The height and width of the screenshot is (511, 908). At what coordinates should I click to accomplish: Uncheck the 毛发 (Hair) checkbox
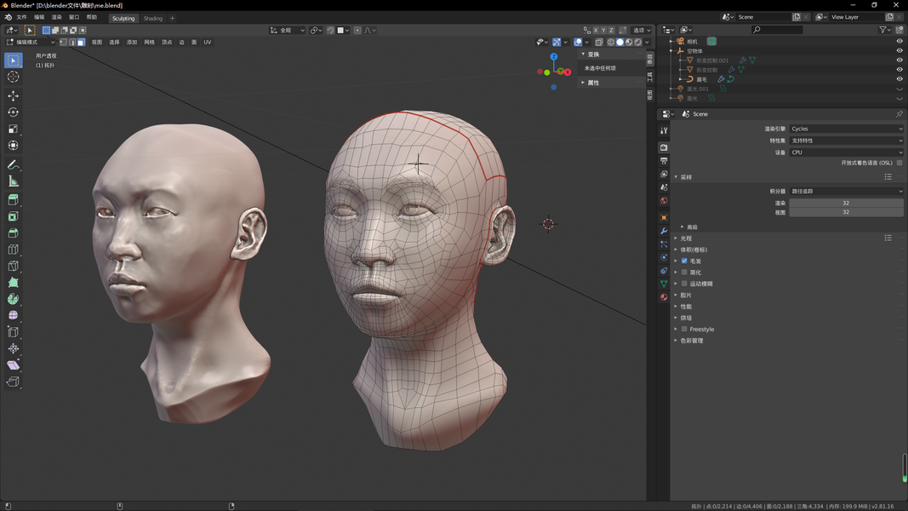click(x=684, y=261)
